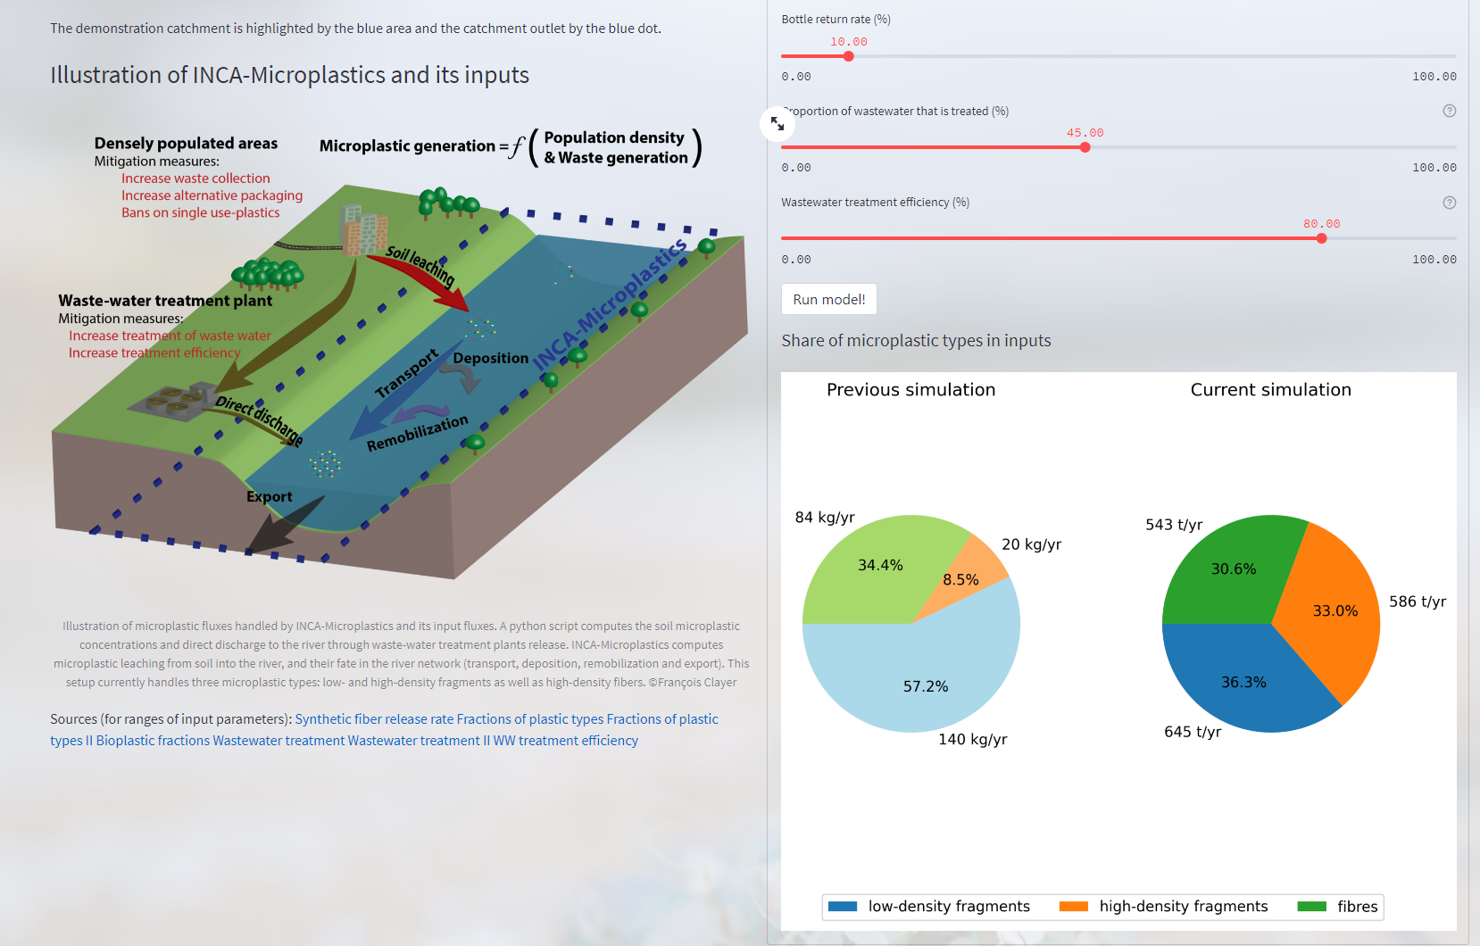Open the WW treatment efficiency link
The height and width of the screenshot is (946, 1480).
[565, 741]
